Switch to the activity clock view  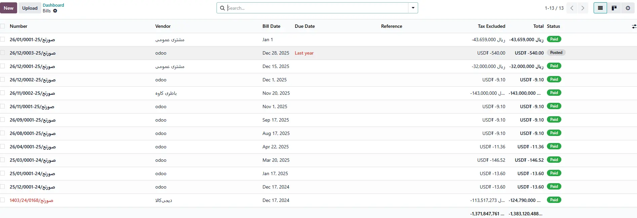(x=628, y=8)
